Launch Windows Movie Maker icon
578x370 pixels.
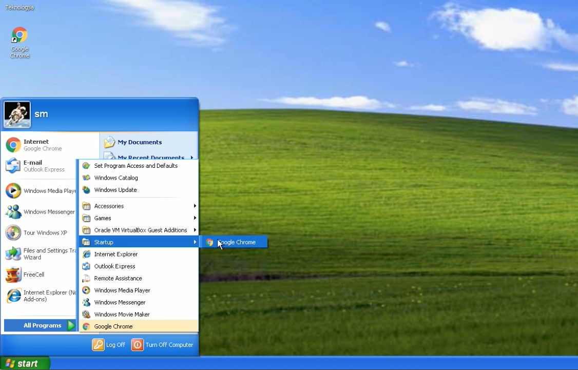tap(86, 315)
